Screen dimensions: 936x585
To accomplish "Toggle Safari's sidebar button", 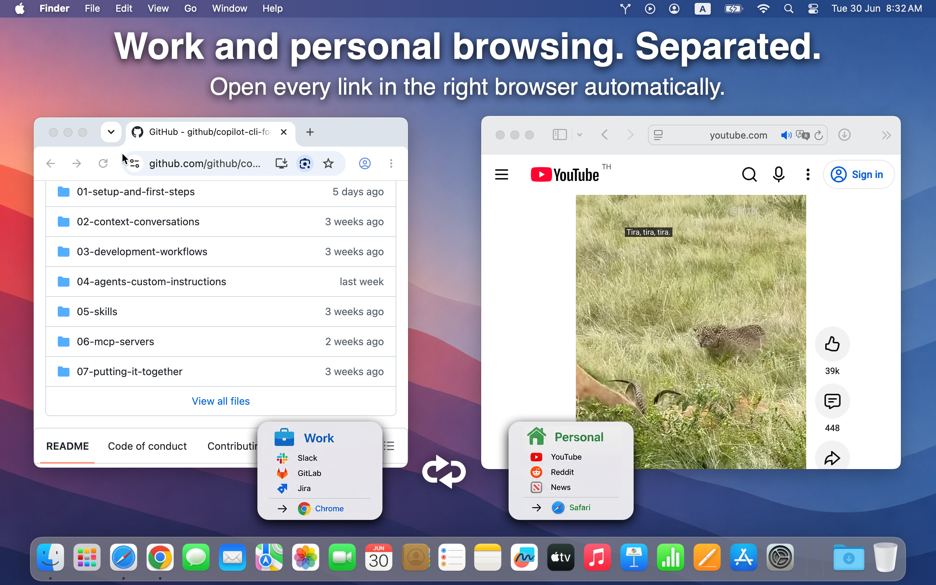I will [x=559, y=135].
